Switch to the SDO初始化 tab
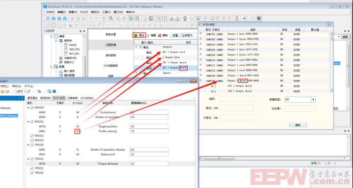This screenshot has width=353, height=188. [x=87, y=98]
